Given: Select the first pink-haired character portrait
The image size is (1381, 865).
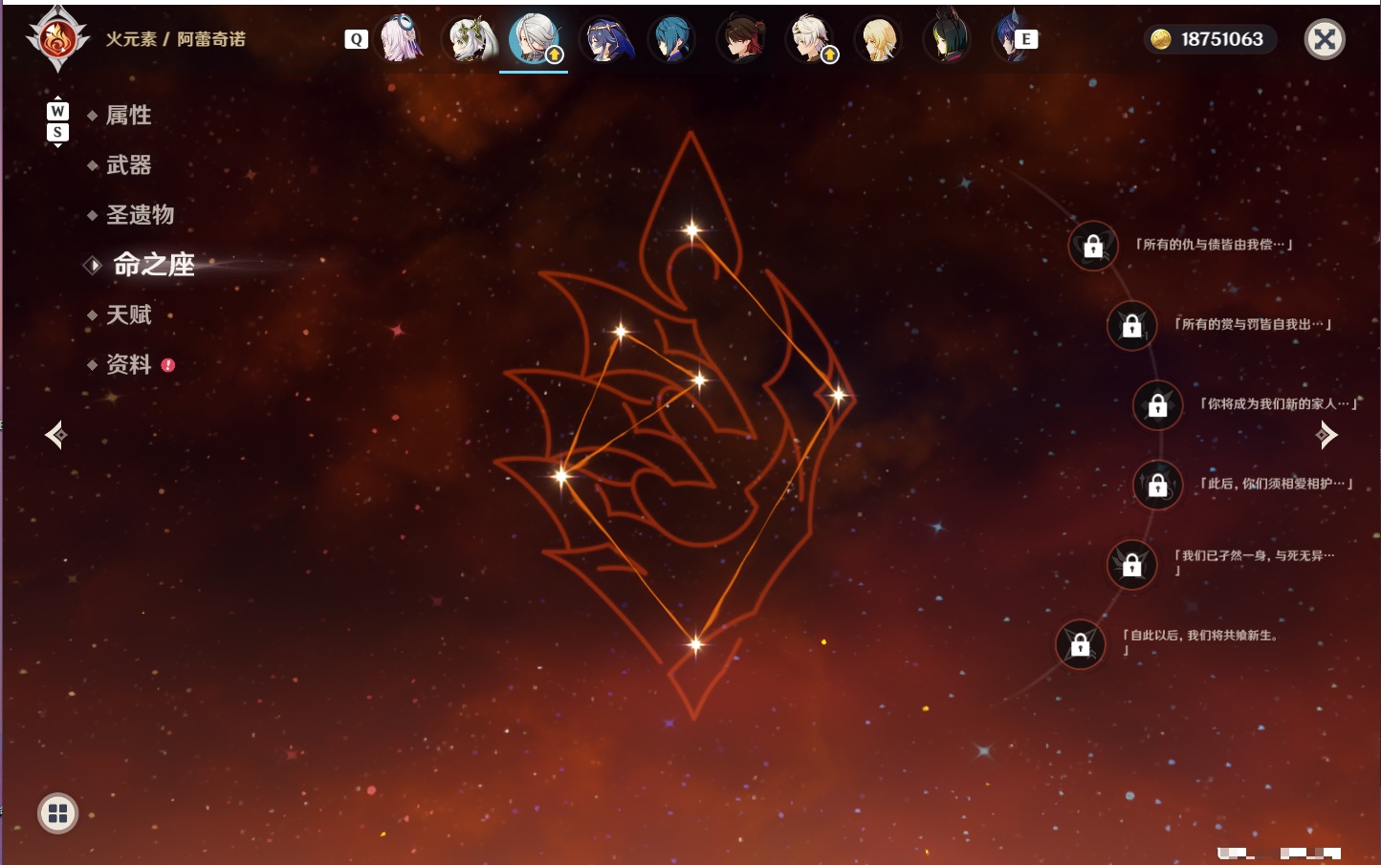Looking at the screenshot, I should 401,39.
